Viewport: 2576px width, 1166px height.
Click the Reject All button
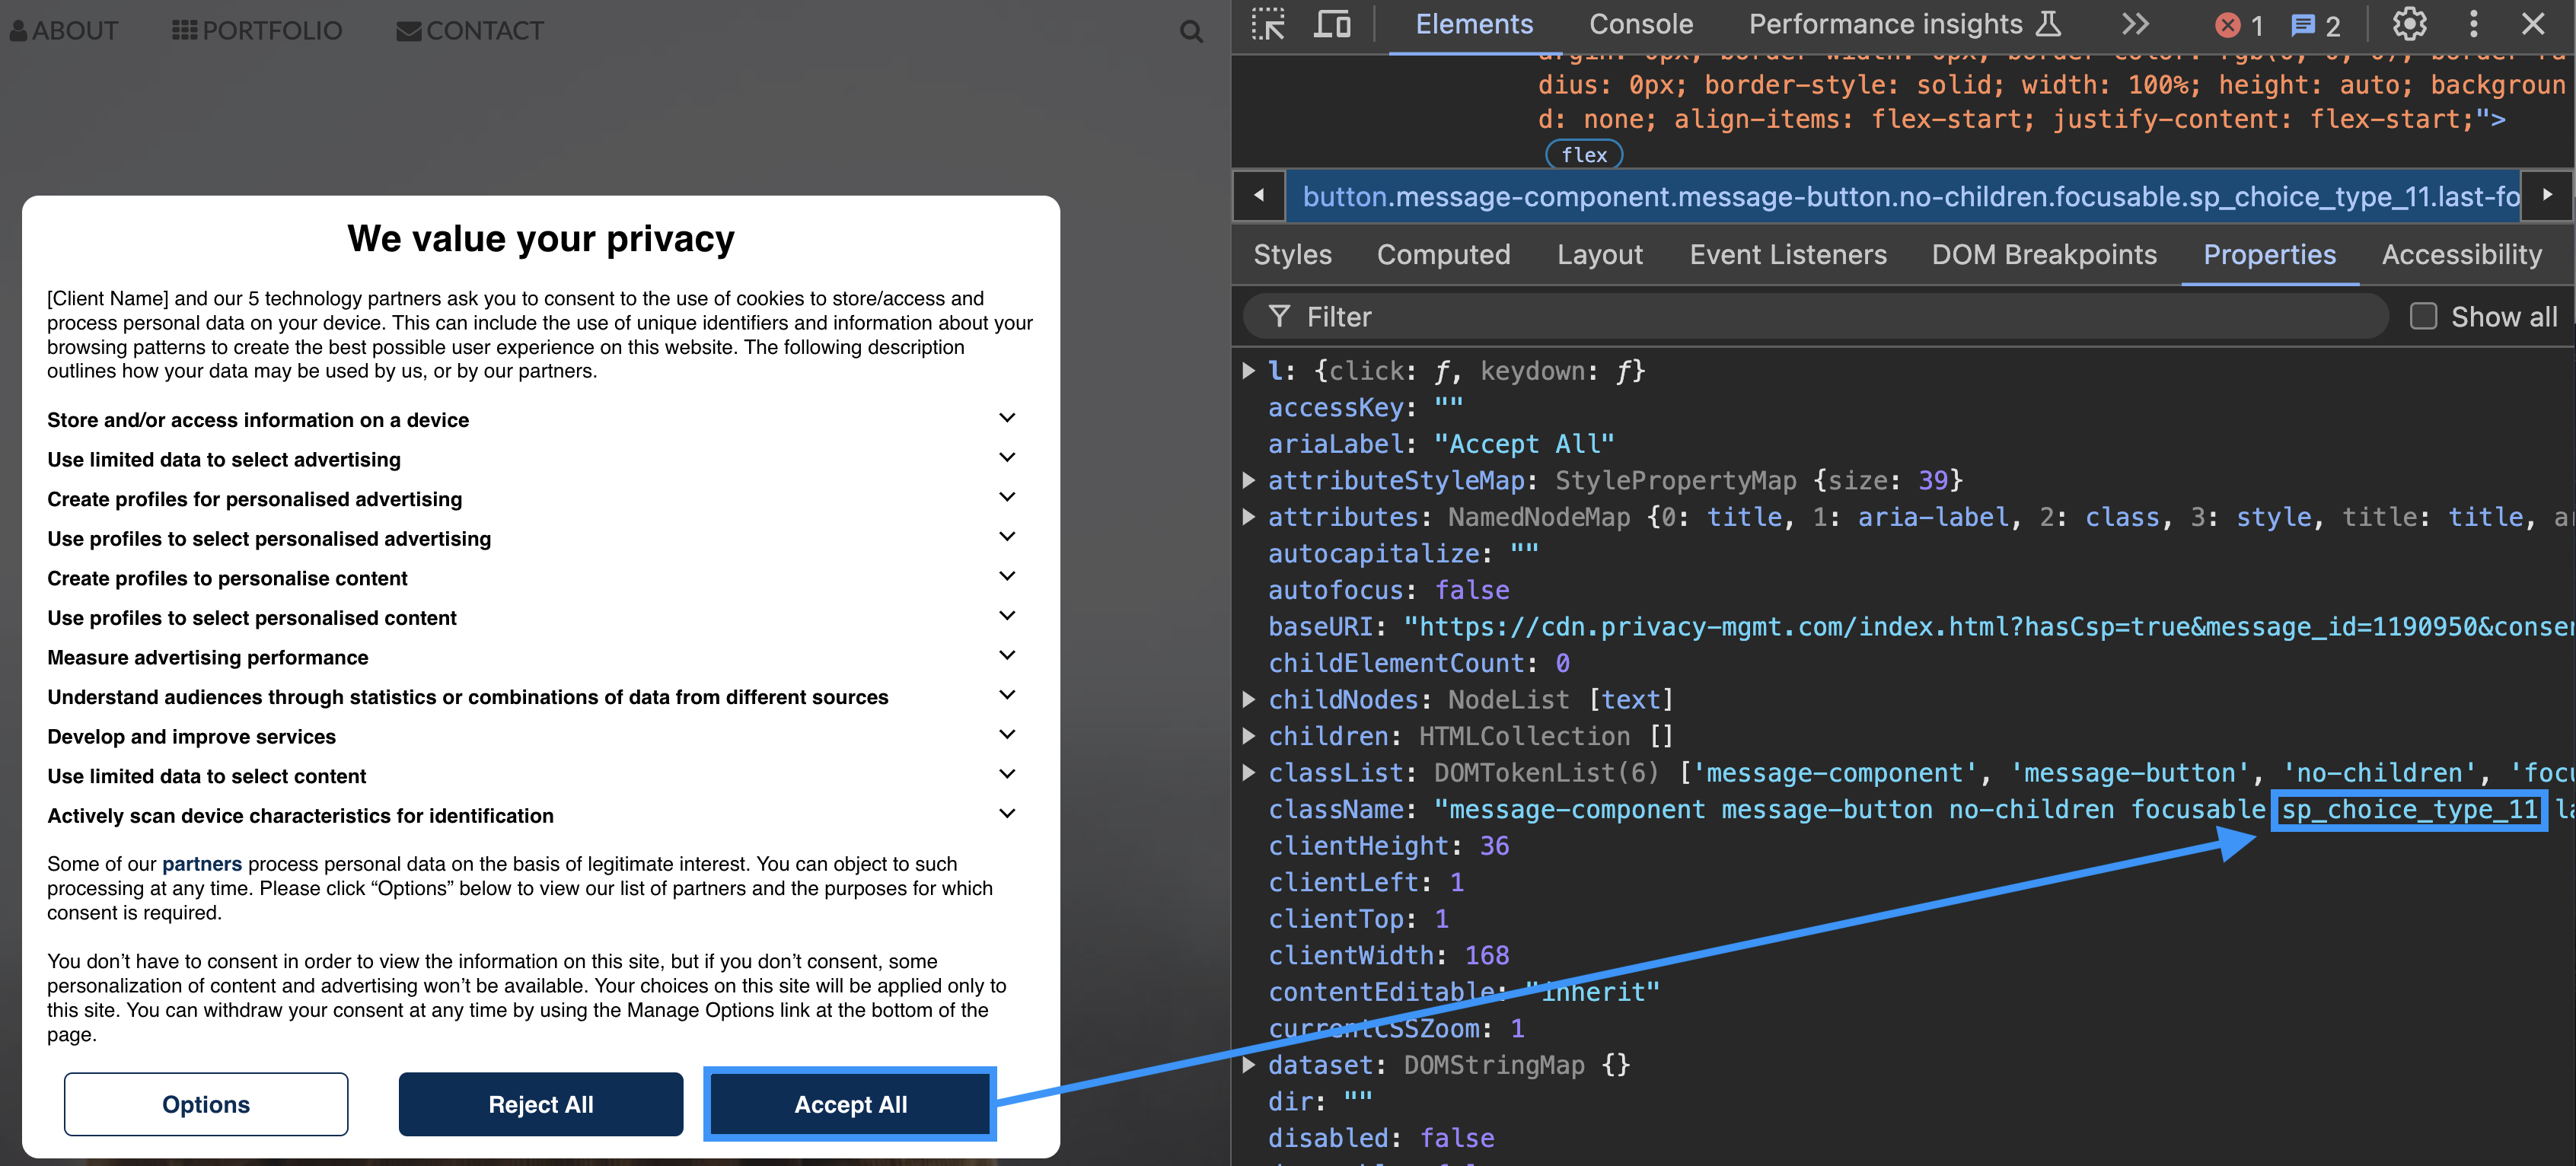[540, 1104]
